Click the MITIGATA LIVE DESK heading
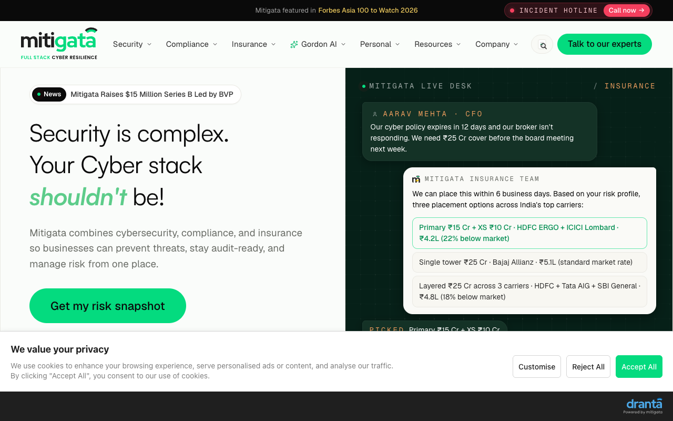Image resolution: width=673 pixels, height=421 pixels. (x=421, y=86)
